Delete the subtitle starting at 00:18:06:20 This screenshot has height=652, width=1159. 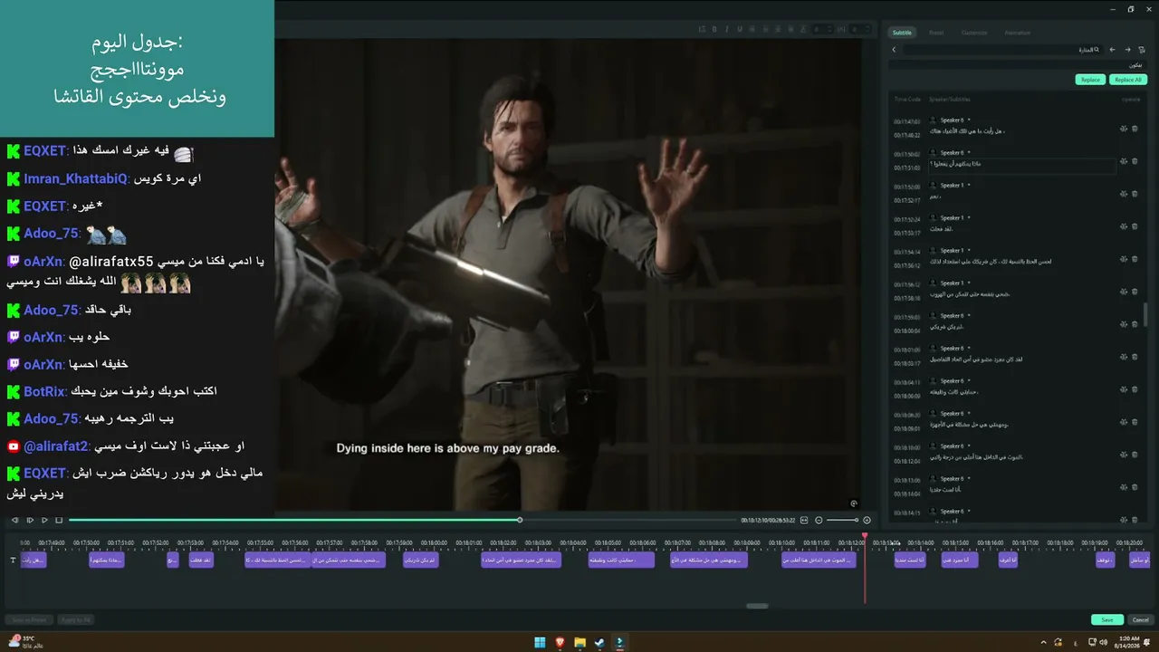tap(1135, 422)
